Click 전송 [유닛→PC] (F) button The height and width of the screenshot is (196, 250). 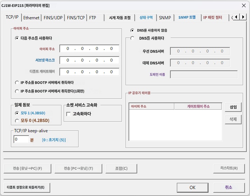(27, 169)
